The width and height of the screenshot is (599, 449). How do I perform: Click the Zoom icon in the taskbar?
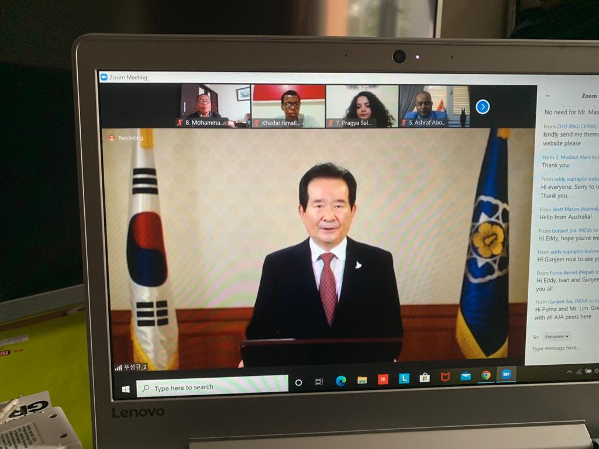click(506, 375)
